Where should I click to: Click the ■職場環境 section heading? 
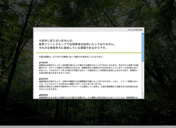coord(43,95)
